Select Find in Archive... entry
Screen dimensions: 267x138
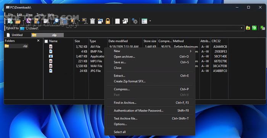150,103
